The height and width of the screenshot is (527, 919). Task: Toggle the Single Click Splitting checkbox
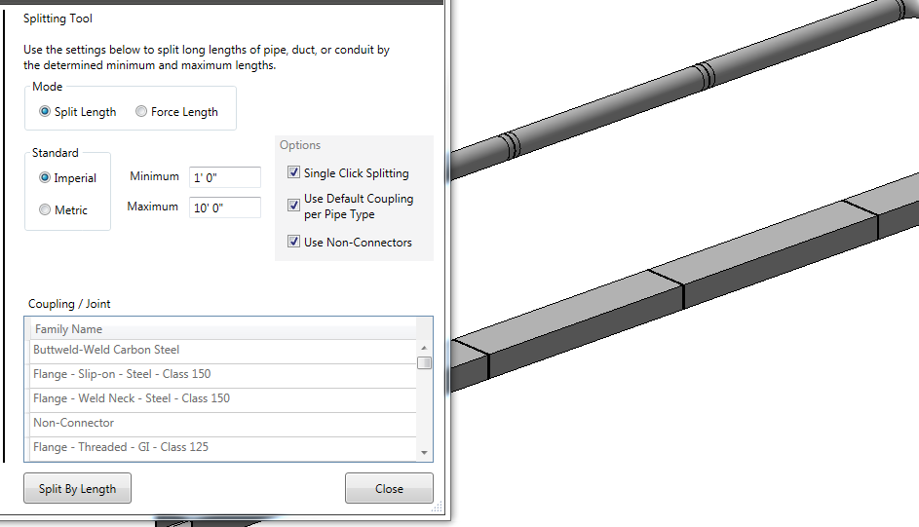point(293,172)
